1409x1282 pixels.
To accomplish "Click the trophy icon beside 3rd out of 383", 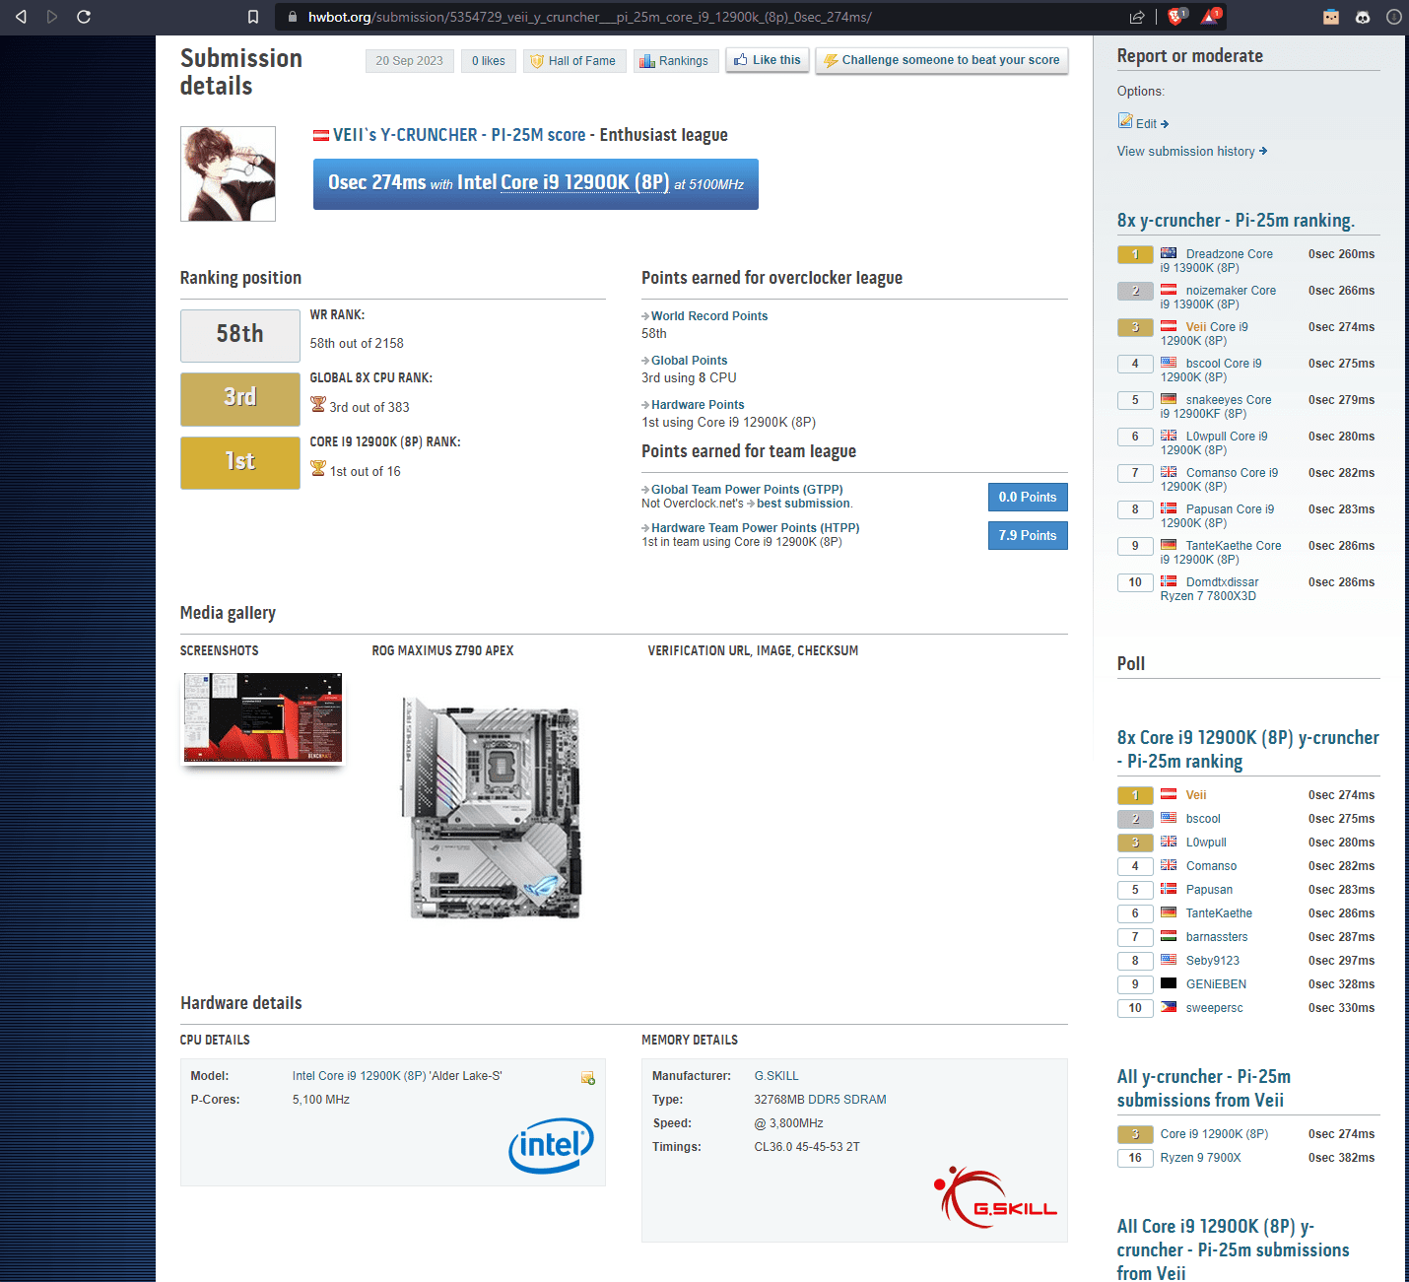I will tap(318, 404).
